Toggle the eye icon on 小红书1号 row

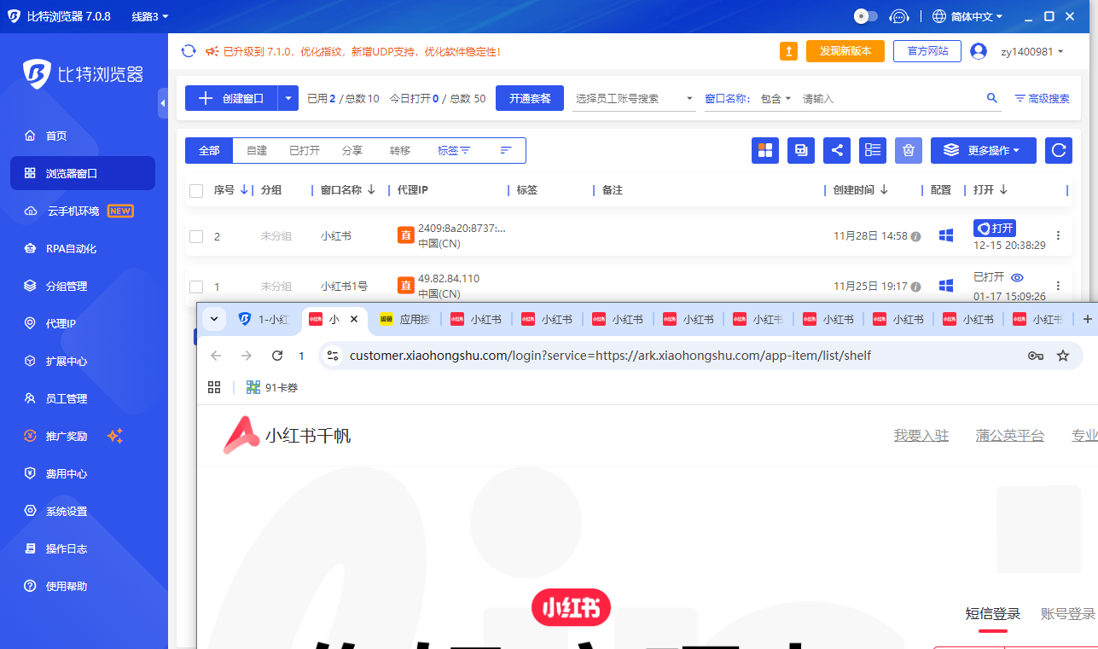[1017, 277]
